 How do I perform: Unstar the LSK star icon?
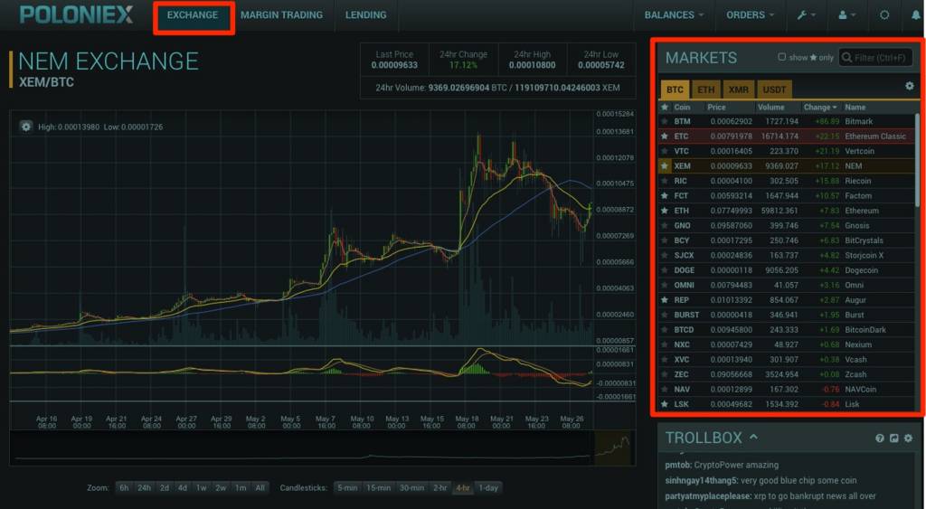(x=665, y=404)
